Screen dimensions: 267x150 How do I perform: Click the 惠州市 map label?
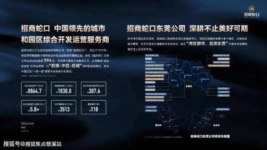point(158,125)
